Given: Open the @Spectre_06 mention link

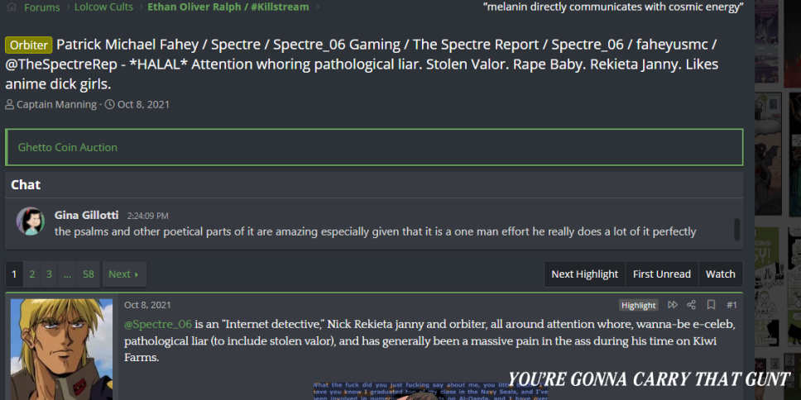Looking at the screenshot, I should click(157, 324).
